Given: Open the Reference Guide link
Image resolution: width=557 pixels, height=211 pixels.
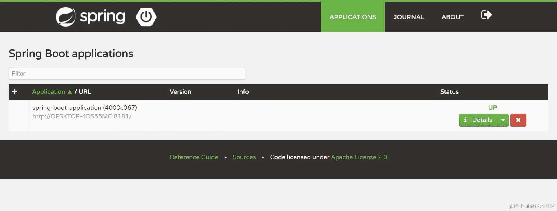Looking at the screenshot, I should tap(194, 157).
